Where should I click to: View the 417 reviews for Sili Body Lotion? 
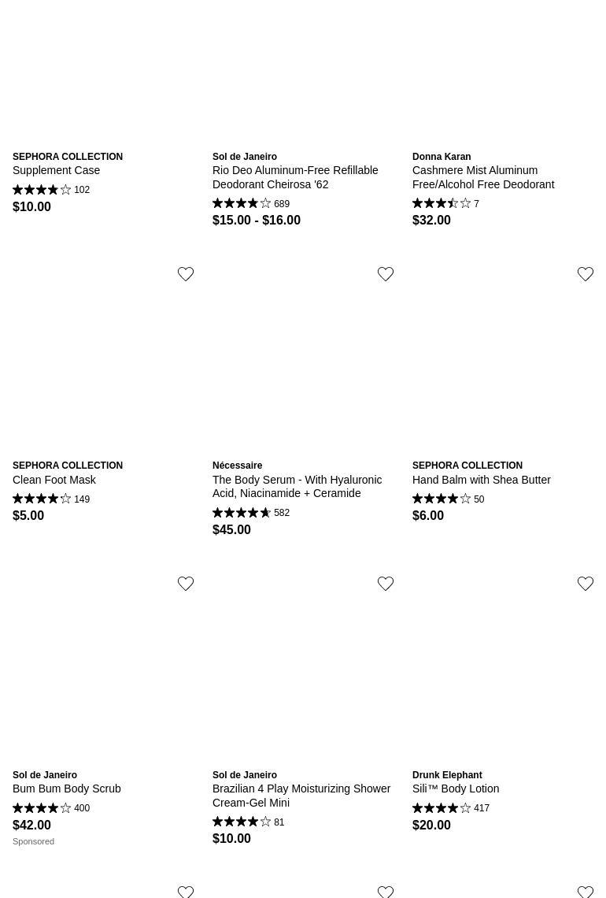(450, 808)
